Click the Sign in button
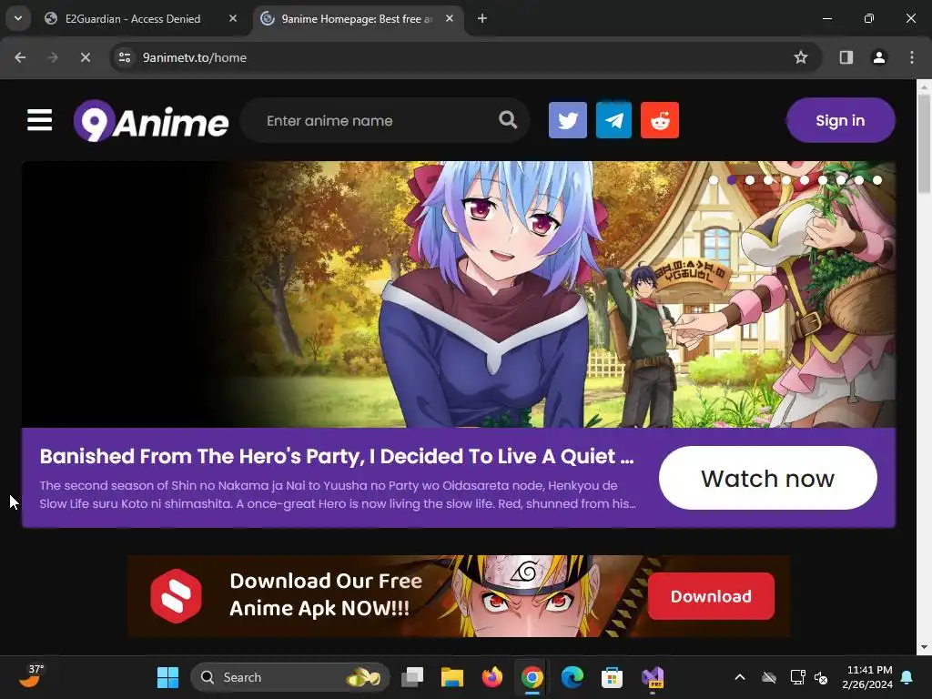This screenshot has width=932, height=699. pyautogui.click(x=840, y=120)
